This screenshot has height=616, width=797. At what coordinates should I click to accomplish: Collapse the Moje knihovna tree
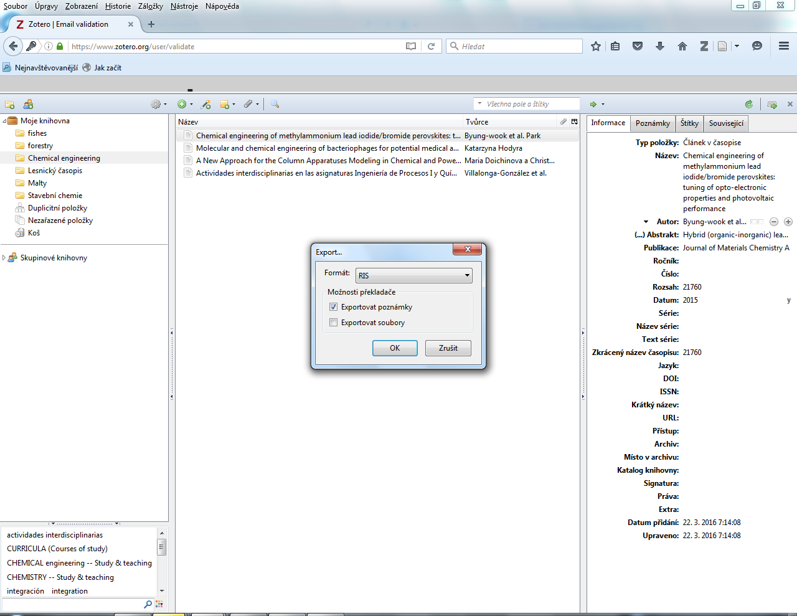point(4,121)
